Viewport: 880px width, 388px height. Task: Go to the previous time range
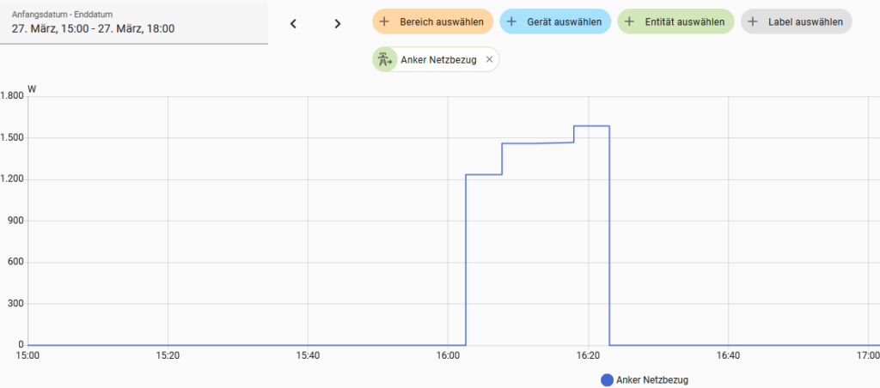(x=293, y=23)
